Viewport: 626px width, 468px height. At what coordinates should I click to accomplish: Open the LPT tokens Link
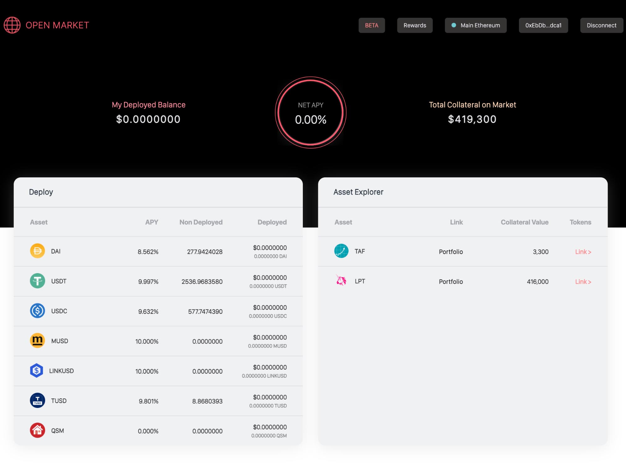tap(583, 282)
